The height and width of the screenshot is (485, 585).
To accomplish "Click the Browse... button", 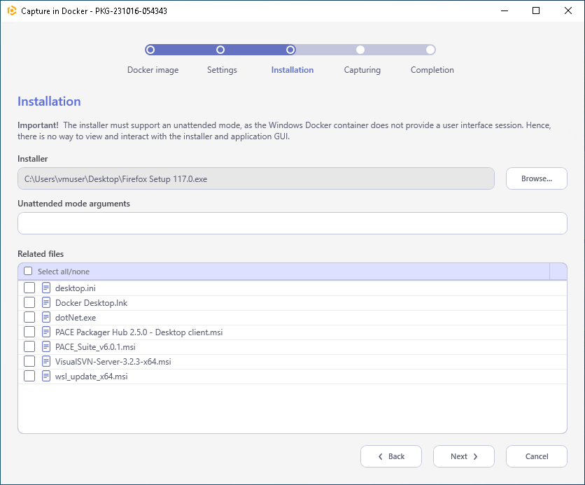I will (537, 178).
